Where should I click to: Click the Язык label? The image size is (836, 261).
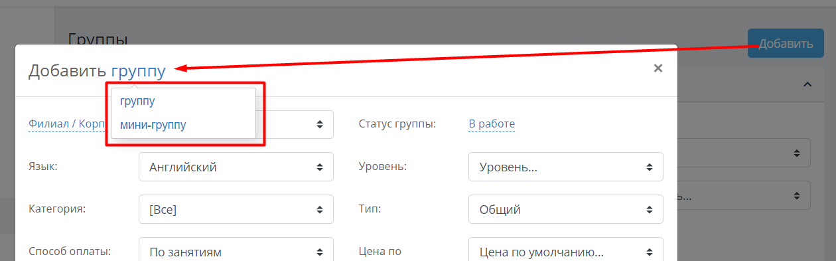click(x=42, y=167)
